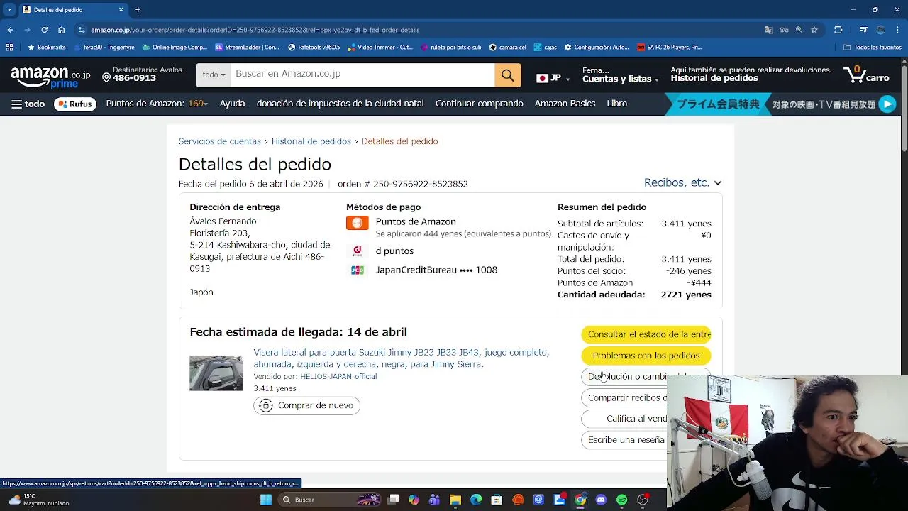Image resolution: width=908 pixels, height=511 pixels.
Task: Open Chrome tab search dropdown arrow
Action: [9, 9]
